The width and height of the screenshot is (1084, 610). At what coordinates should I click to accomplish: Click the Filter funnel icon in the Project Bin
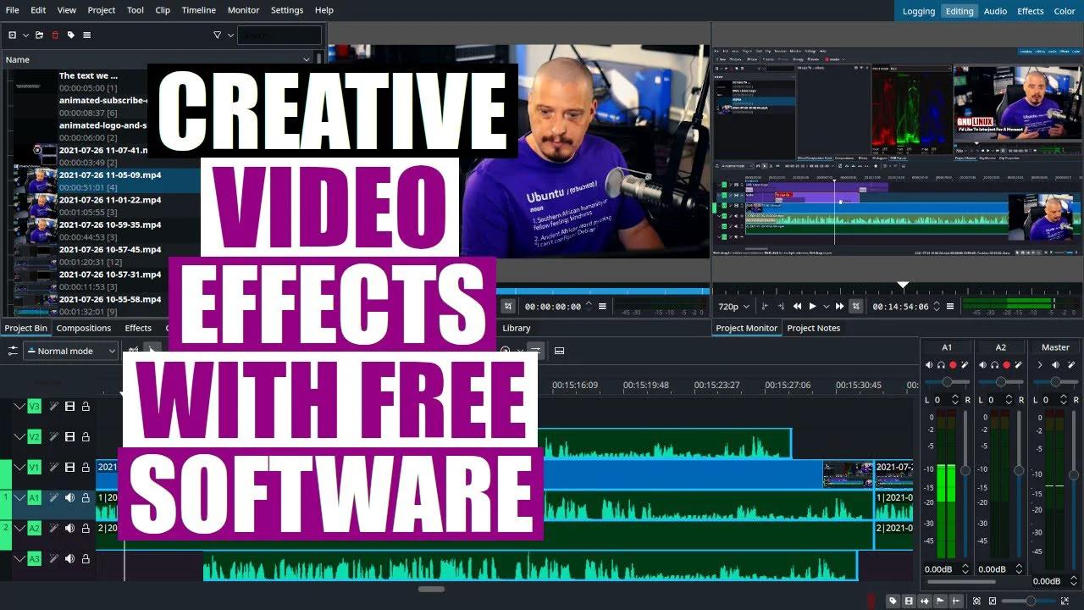217,35
